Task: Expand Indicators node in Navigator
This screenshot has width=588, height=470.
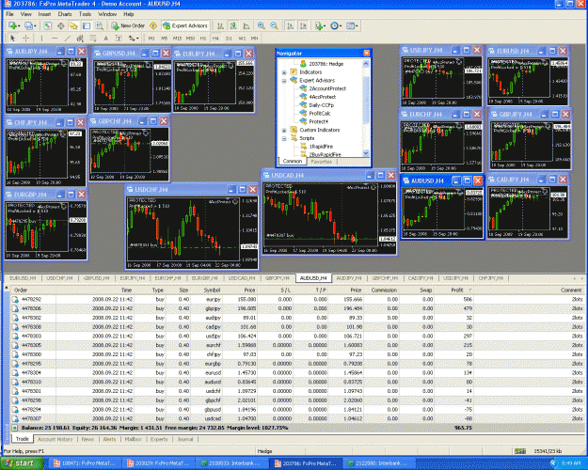Action: [284, 72]
